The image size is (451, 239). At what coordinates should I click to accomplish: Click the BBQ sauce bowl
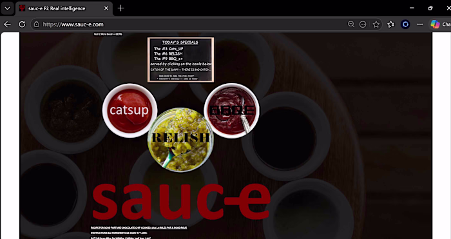231,110
